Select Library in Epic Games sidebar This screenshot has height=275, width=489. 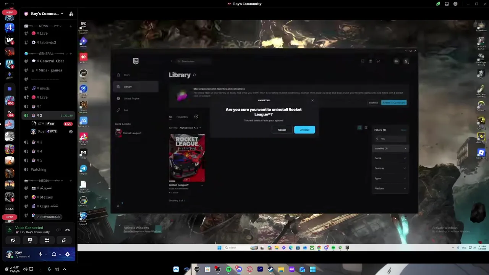click(x=136, y=87)
